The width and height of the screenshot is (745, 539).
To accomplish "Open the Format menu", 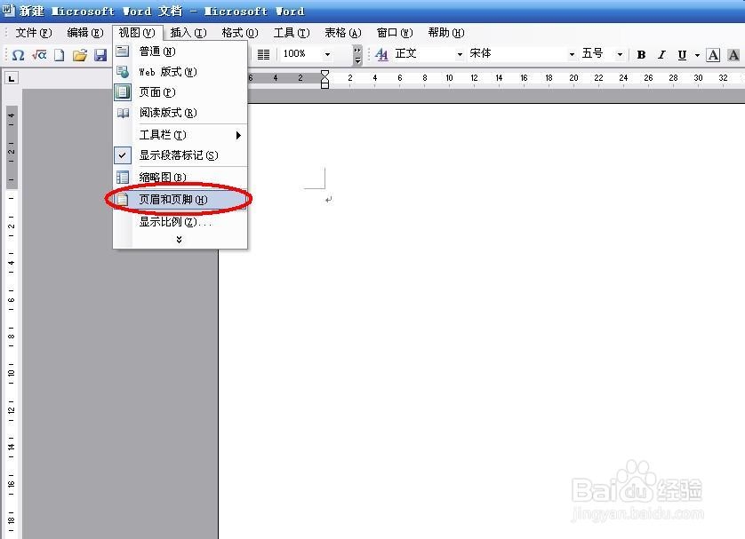I will pos(240,33).
